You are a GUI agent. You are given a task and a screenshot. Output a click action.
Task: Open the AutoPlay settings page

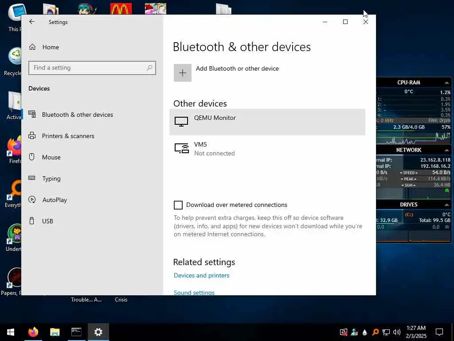coord(48,200)
